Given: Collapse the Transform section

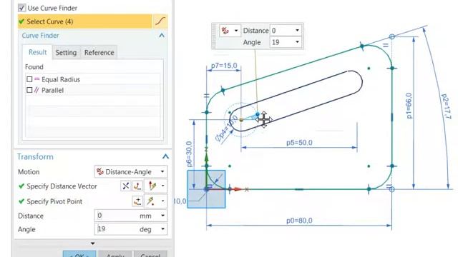Looking at the screenshot, I should 165,157.
